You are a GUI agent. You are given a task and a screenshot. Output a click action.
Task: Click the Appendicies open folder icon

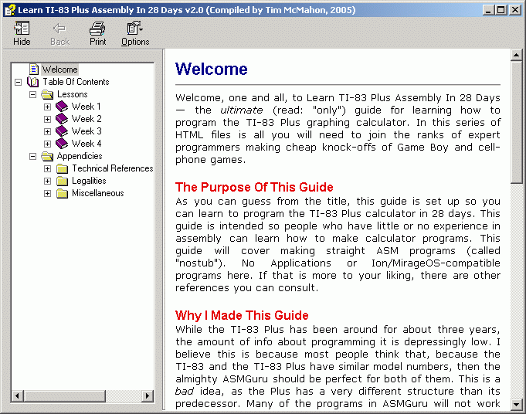[47, 156]
